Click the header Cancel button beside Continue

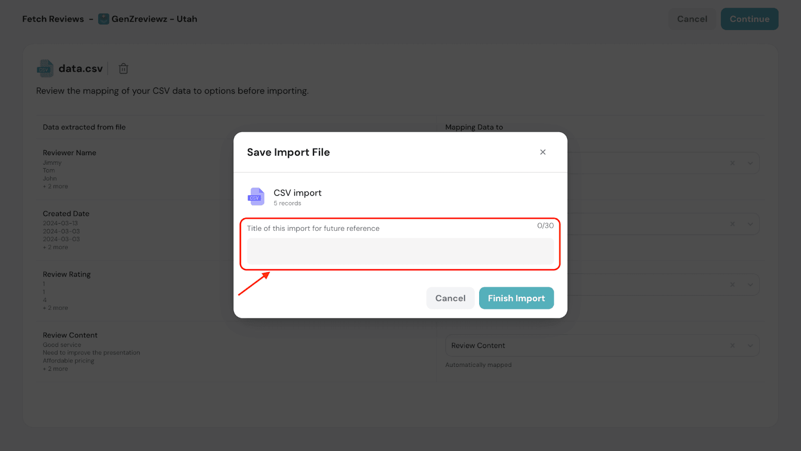[x=692, y=19]
